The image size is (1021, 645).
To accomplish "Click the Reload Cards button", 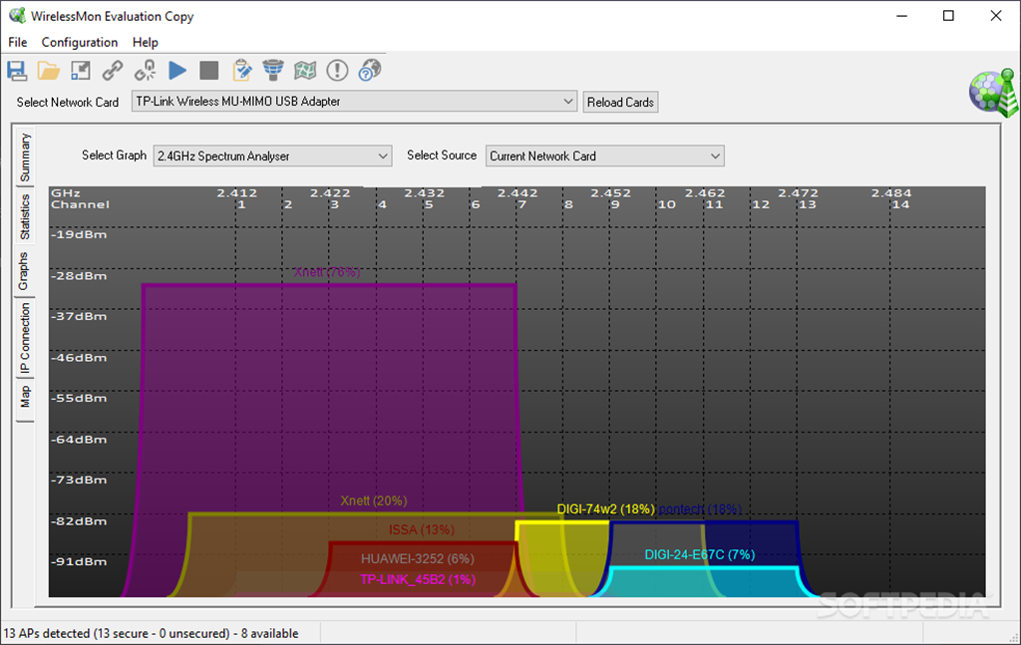I will (x=620, y=103).
